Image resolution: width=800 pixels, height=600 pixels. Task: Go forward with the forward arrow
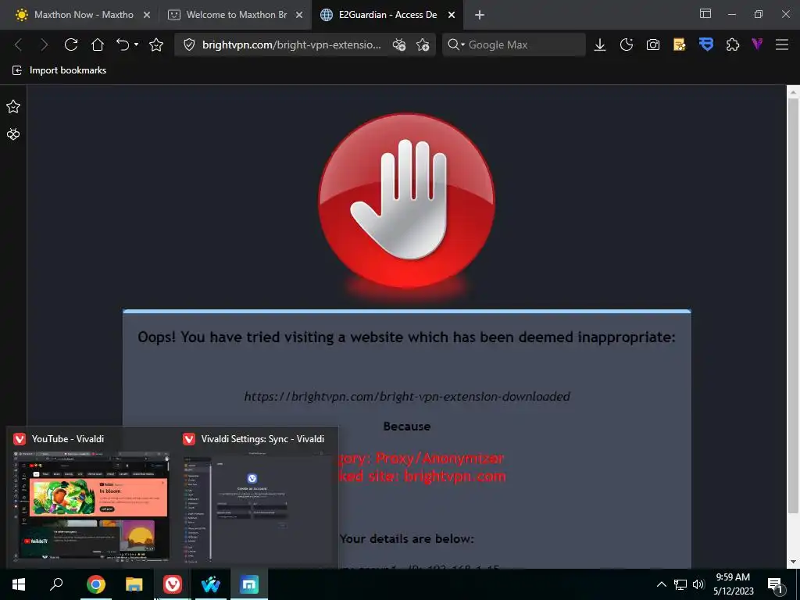[x=45, y=45]
